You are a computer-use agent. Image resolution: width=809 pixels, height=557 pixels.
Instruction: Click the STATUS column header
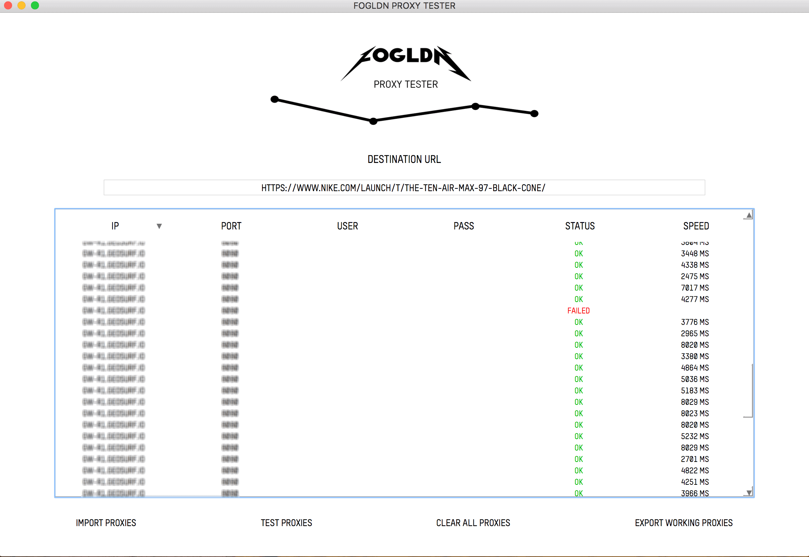coord(580,226)
